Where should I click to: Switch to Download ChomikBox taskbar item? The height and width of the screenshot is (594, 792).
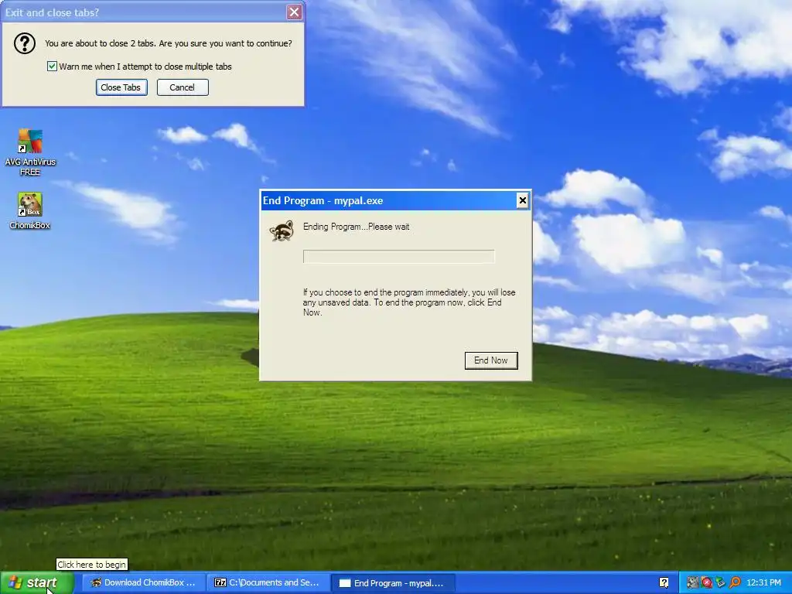[x=143, y=583]
